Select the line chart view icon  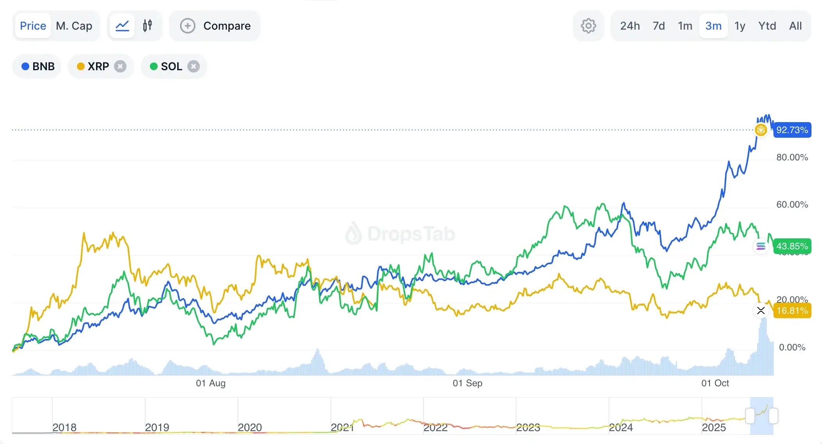pos(122,26)
